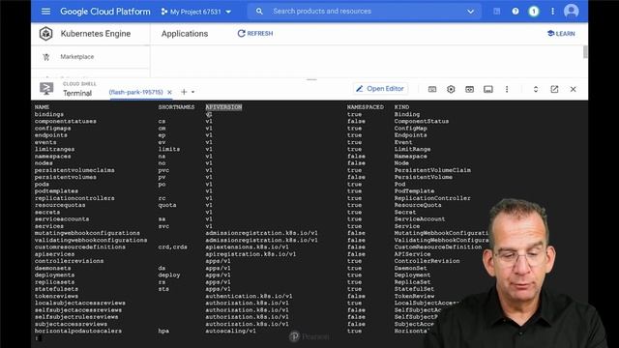Open the top bar more options menu
Viewport: 619px width, 348px height.
pyautogui.click(x=552, y=12)
